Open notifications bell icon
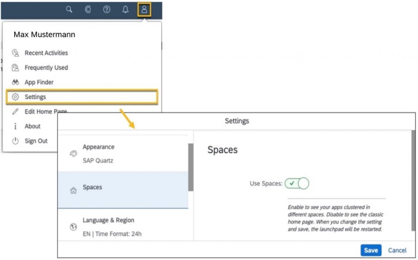The height and width of the screenshot is (260, 418). pos(125,9)
